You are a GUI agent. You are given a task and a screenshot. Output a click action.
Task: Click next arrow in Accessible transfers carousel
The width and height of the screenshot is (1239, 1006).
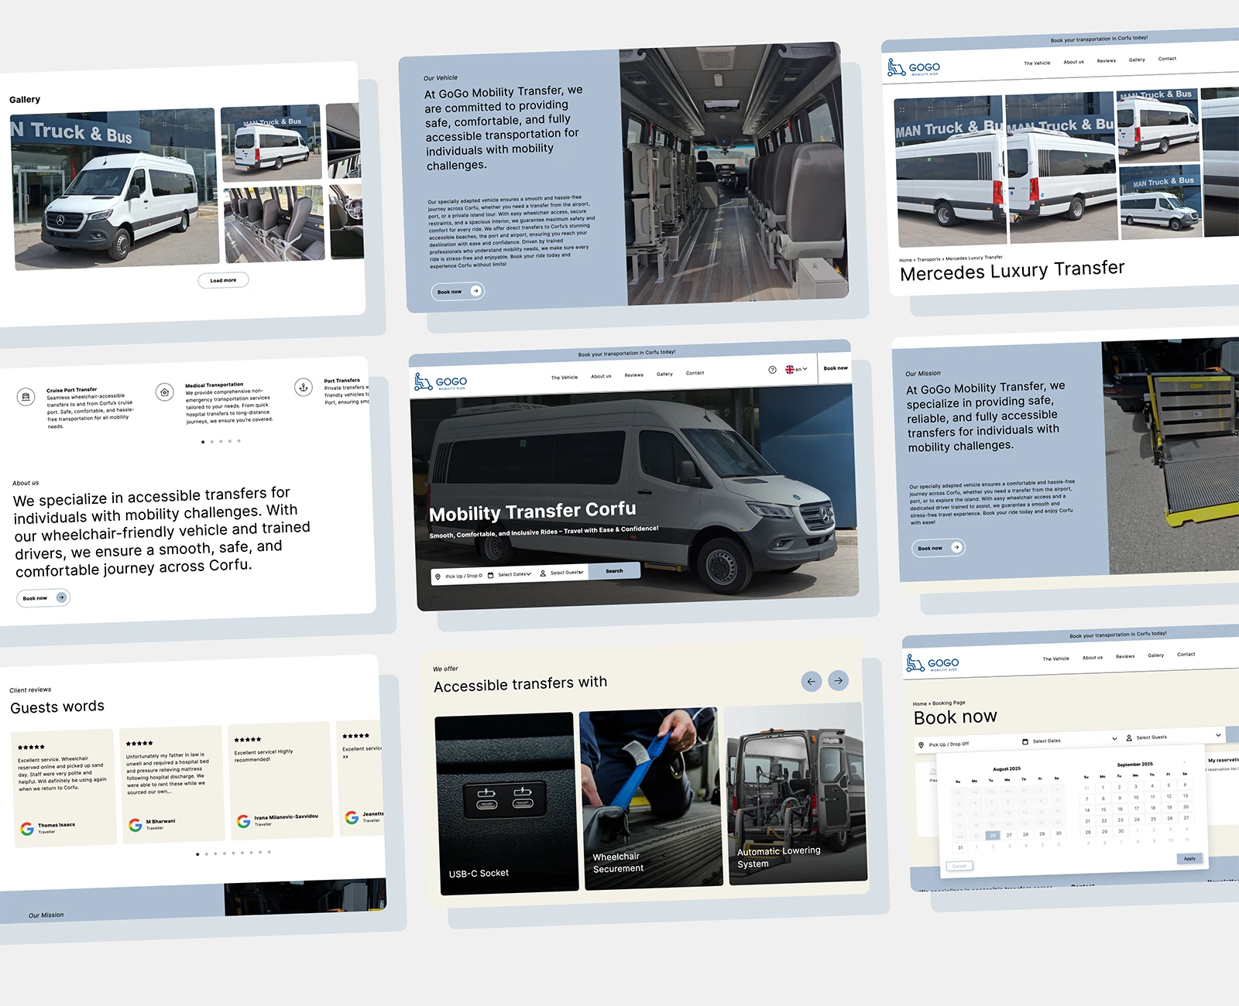[x=839, y=680]
